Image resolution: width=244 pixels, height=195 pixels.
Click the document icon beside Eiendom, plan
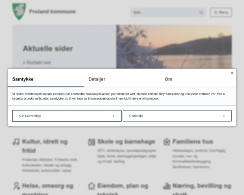[91, 186]
